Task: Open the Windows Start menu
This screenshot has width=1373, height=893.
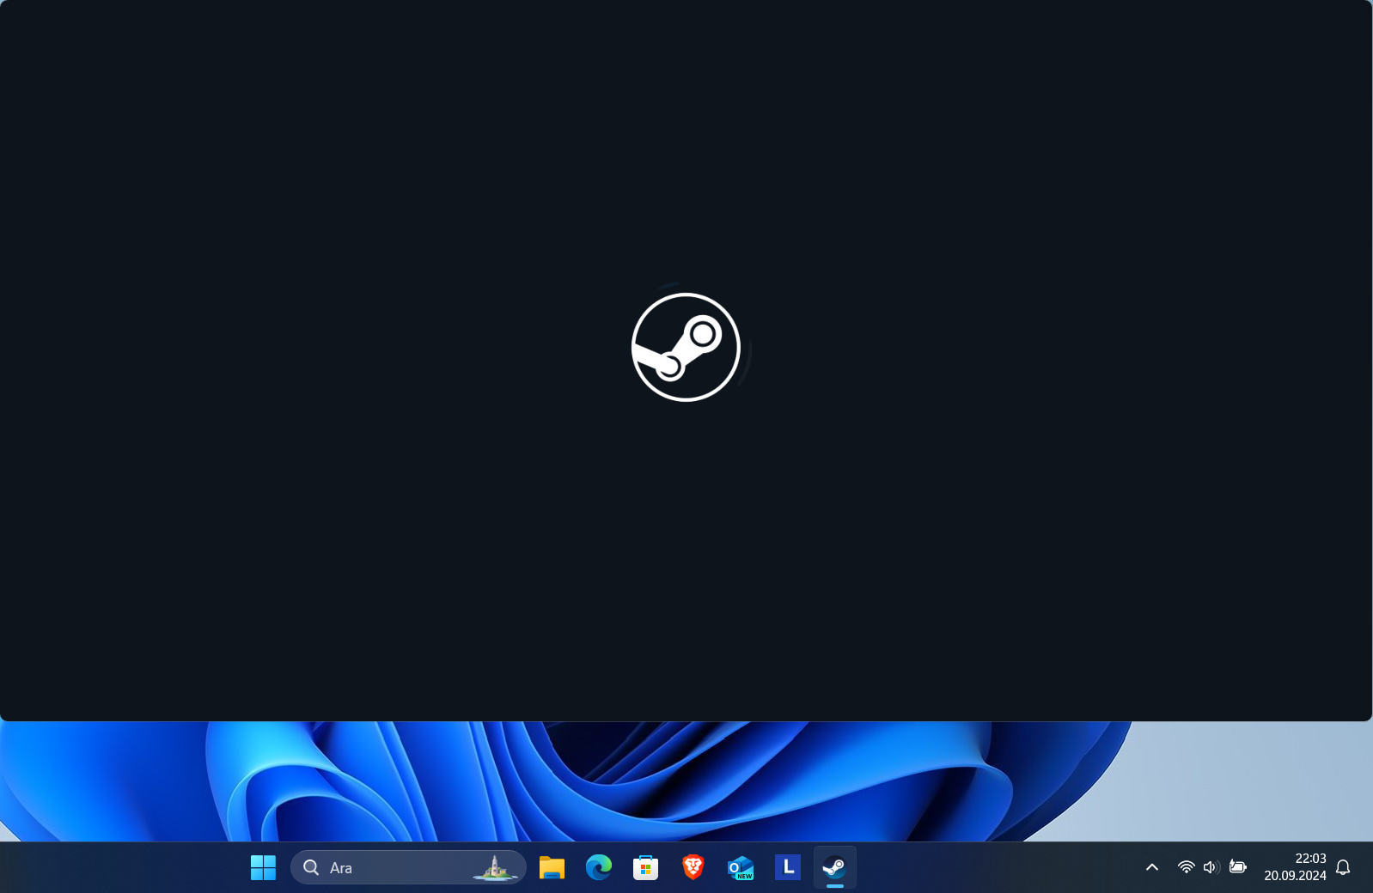Action: click(263, 867)
